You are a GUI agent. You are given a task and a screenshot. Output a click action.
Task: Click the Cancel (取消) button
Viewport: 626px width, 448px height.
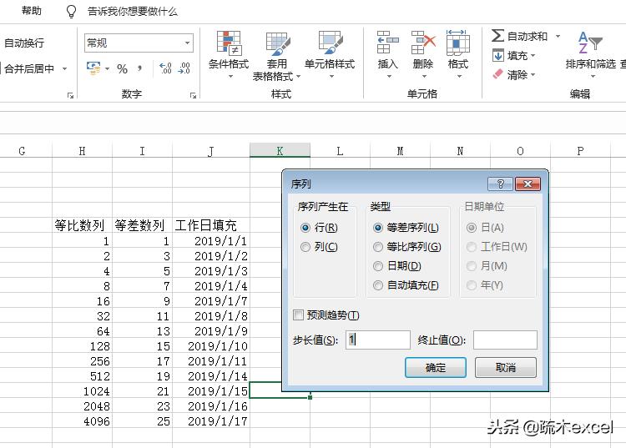(506, 367)
